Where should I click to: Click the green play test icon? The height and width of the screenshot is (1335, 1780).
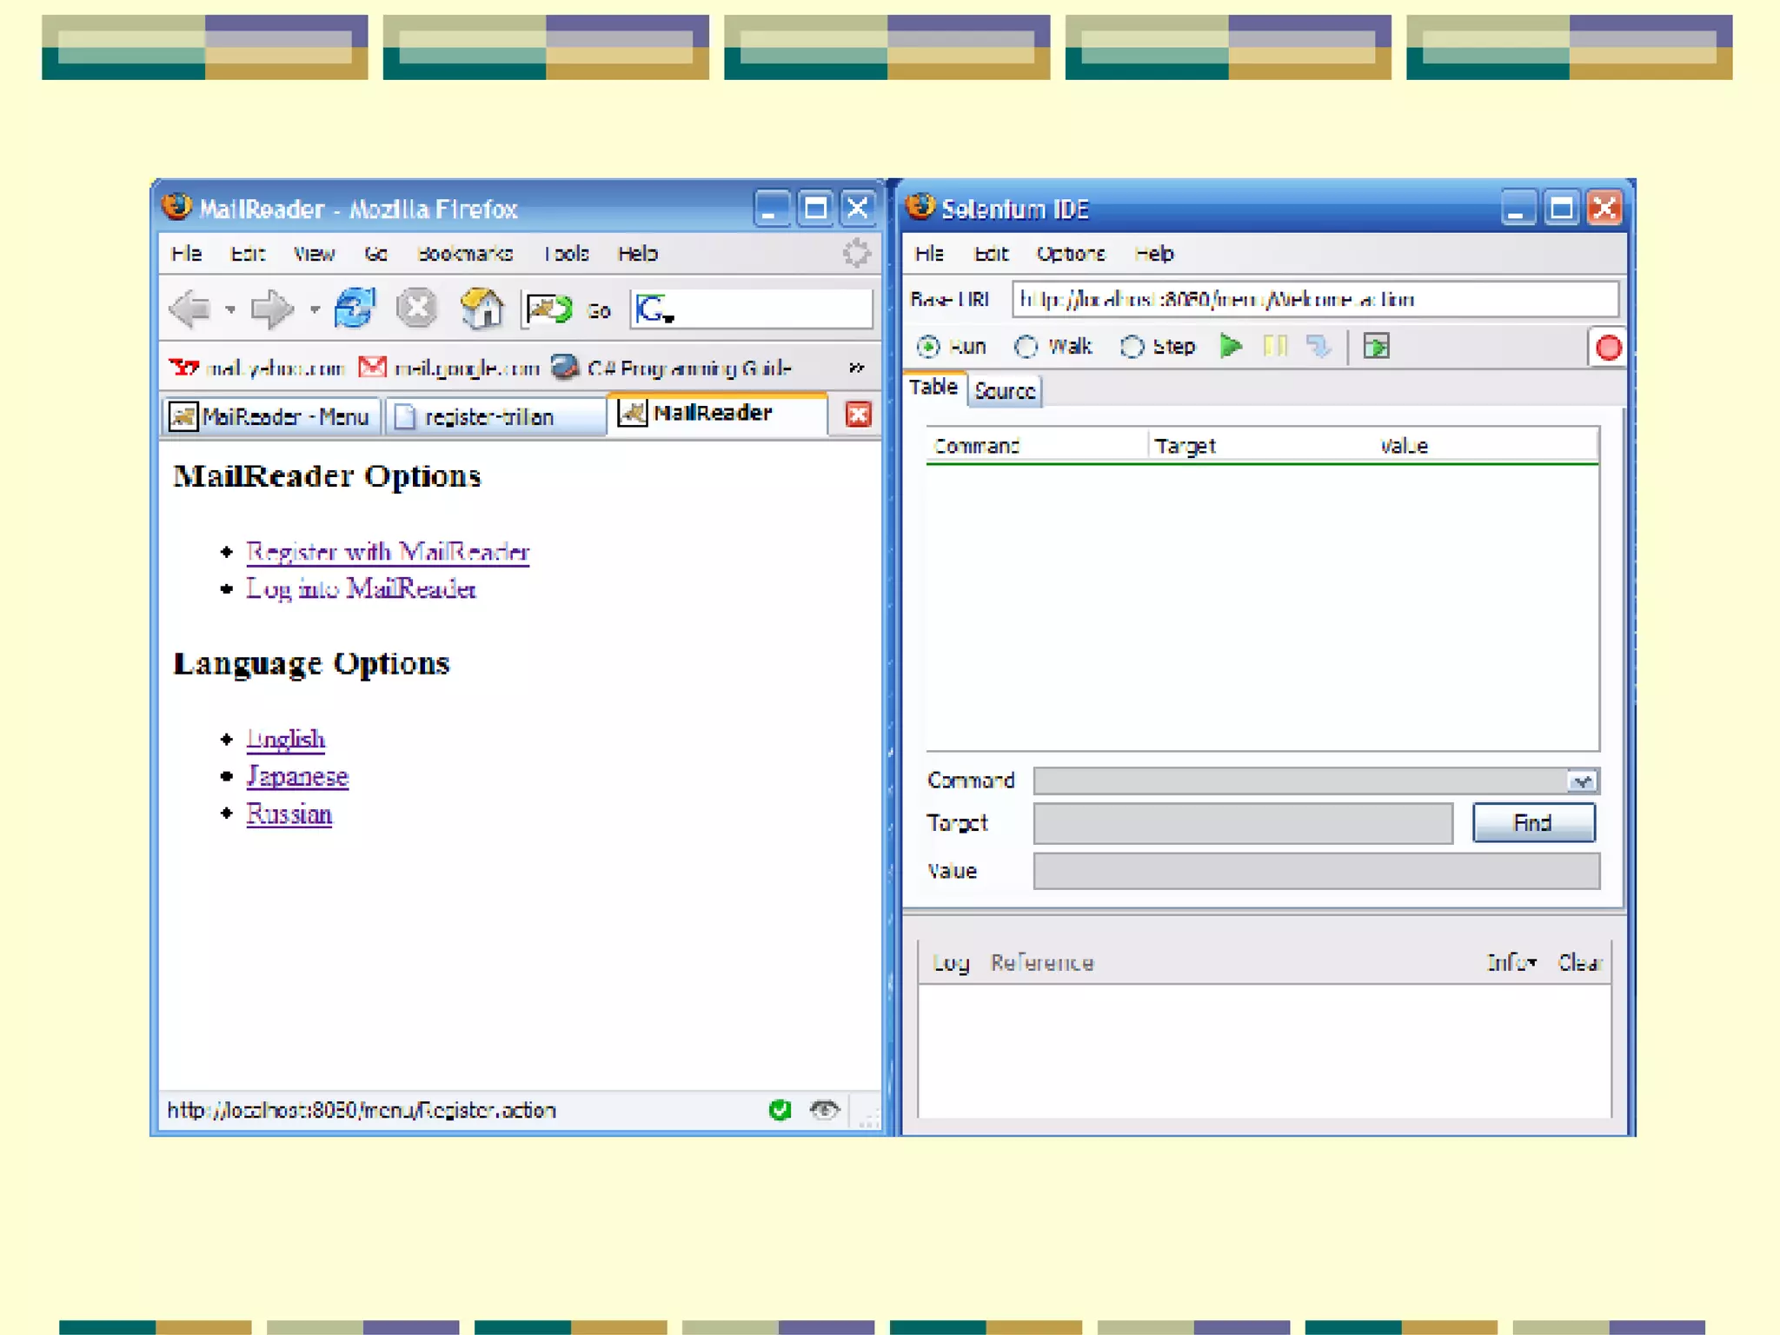1231,347
